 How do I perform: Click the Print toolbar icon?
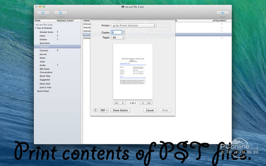[x=222, y=13]
